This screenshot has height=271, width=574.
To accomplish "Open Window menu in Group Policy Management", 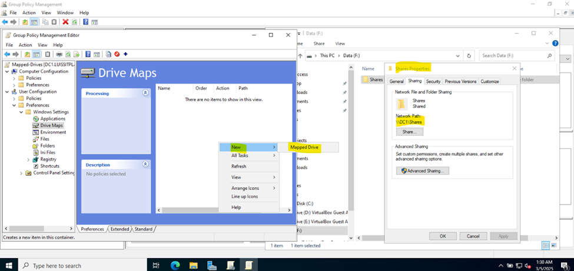I will (65, 13).
